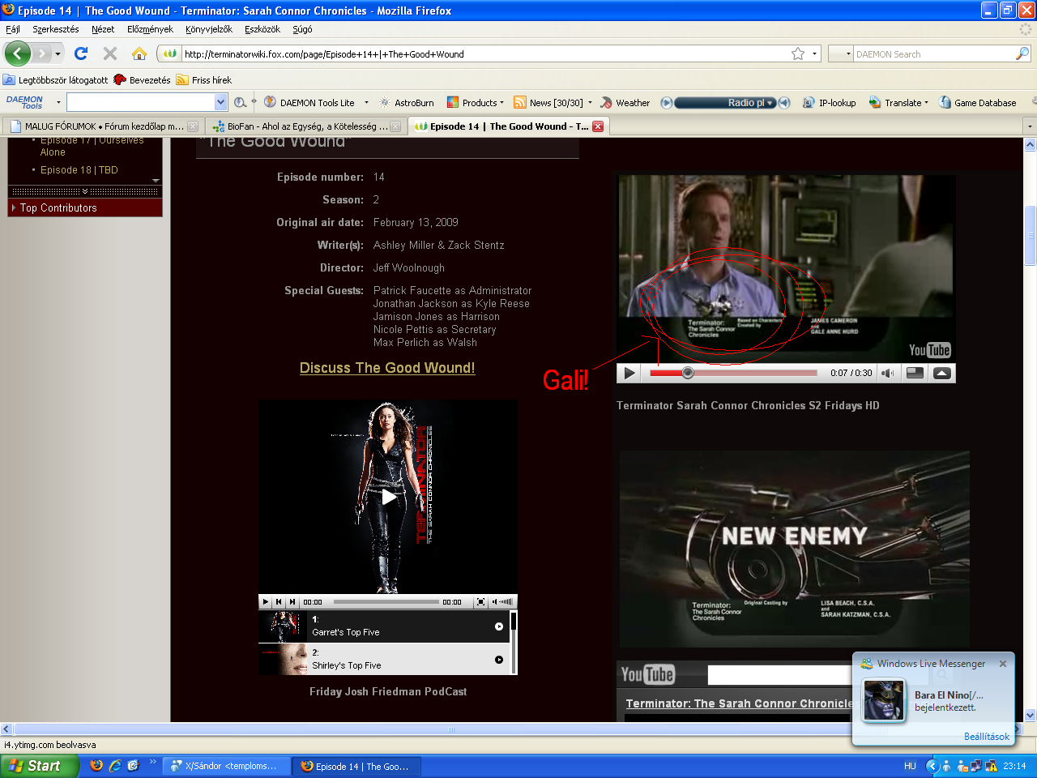Viewport: 1037px width, 778px height.
Task: Open the Weather toolbar button
Action: coord(625,103)
